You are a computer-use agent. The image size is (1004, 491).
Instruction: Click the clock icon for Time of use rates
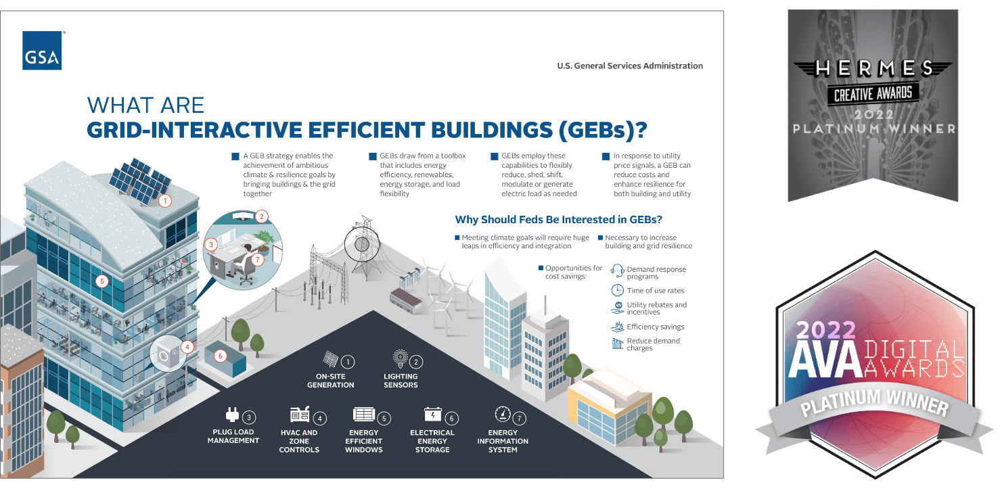click(x=617, y=290)
